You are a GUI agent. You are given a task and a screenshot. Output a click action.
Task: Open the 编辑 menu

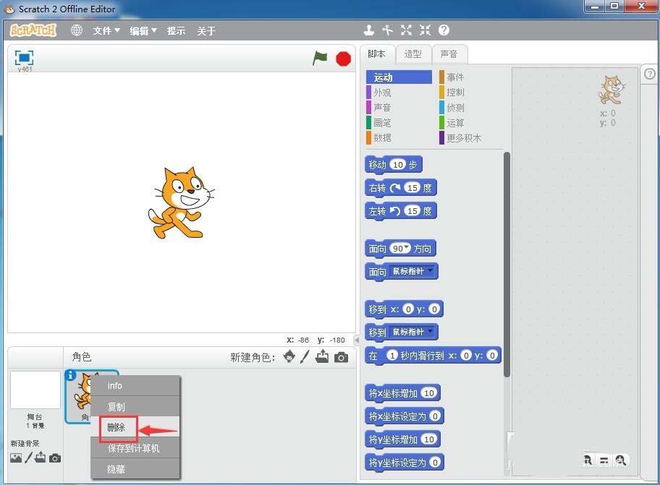143,30
